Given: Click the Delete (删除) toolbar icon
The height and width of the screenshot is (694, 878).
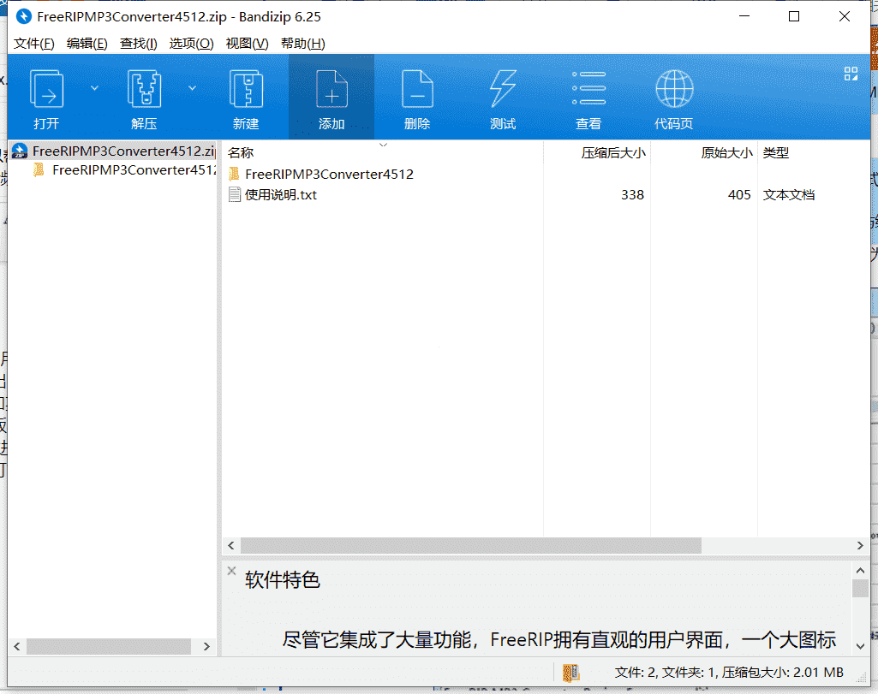Looking at the screenshot, I should 417,89.
